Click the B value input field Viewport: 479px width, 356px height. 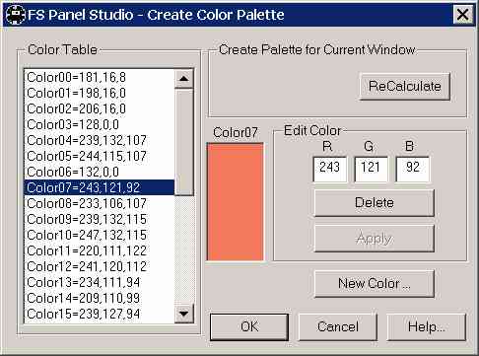[x=413, y=169]
